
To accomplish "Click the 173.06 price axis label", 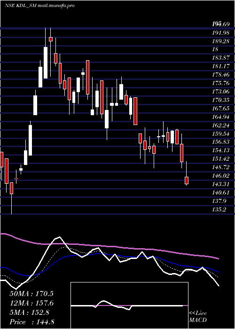I will pos(221,92).
